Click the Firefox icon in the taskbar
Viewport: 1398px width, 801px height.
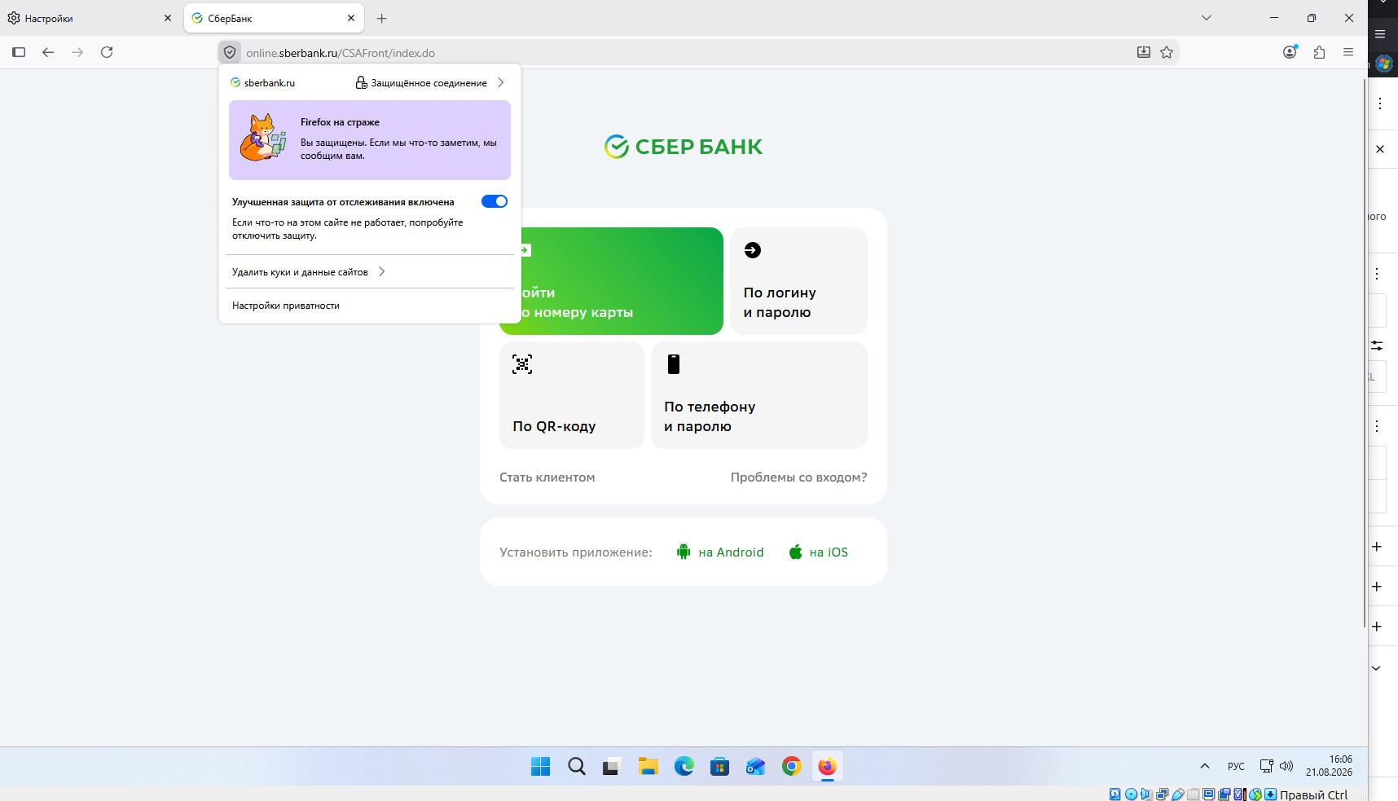828,766
